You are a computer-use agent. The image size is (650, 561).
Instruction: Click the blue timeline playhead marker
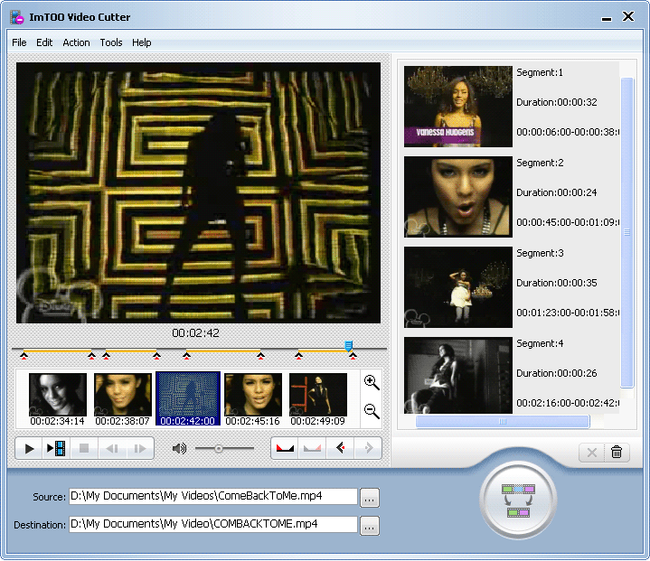(x=349, y=346)
